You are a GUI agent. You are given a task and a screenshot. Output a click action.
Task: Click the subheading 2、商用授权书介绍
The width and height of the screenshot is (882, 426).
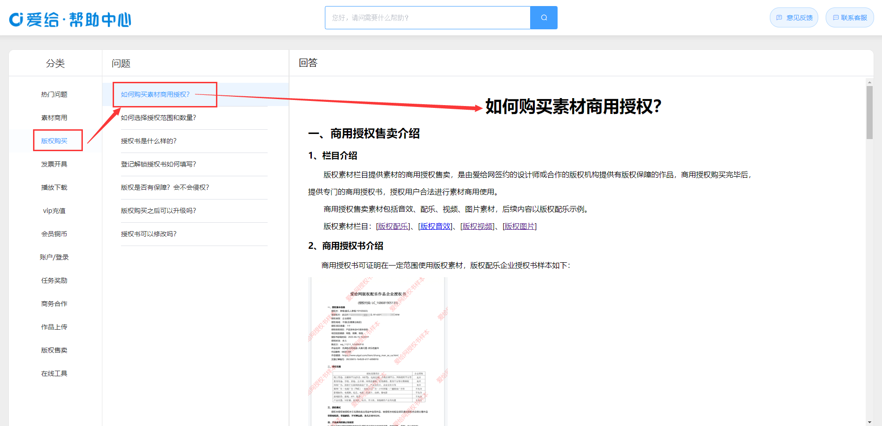click(x=346, y=246)
